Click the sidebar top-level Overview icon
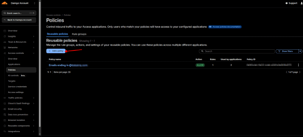This screenshot has width=303, height=137. coord(5,31)
